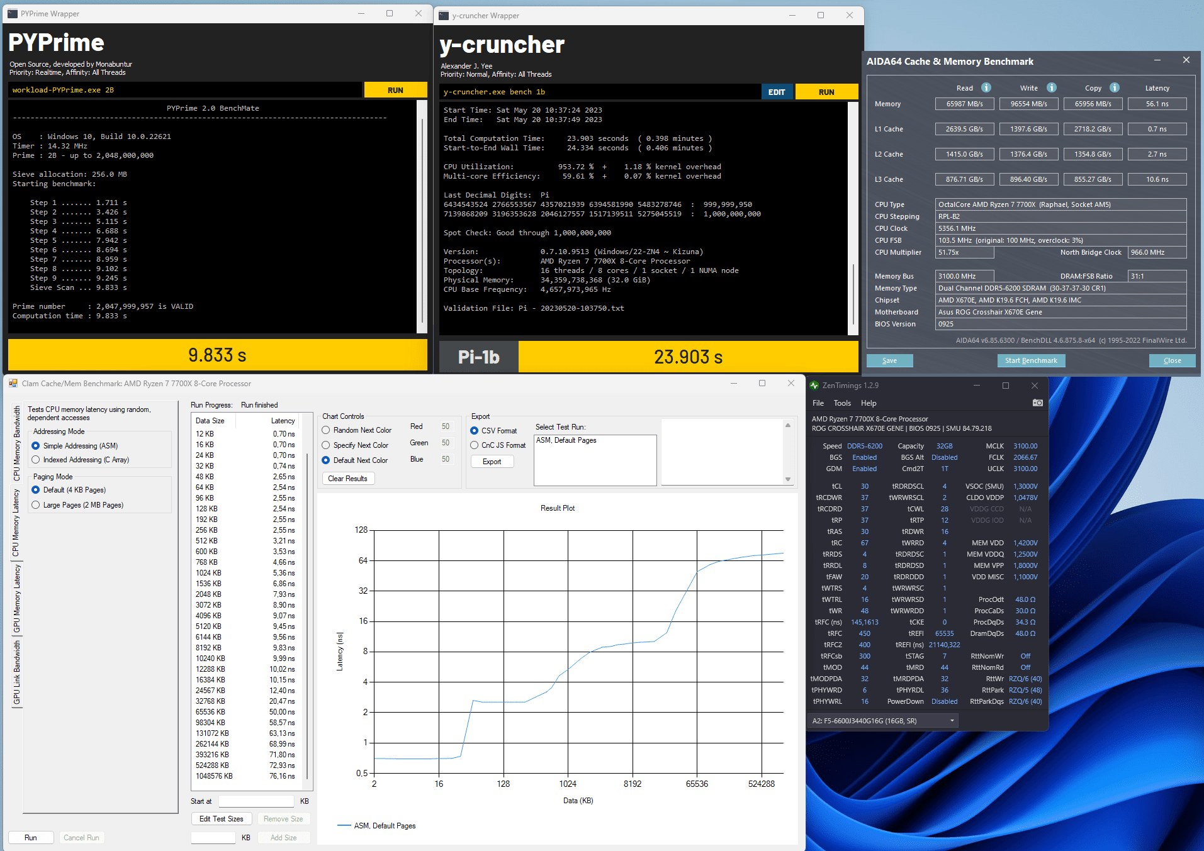Click the Start at KB input field
Screen dimensions: 1204x851
click(x=256, y=801)
